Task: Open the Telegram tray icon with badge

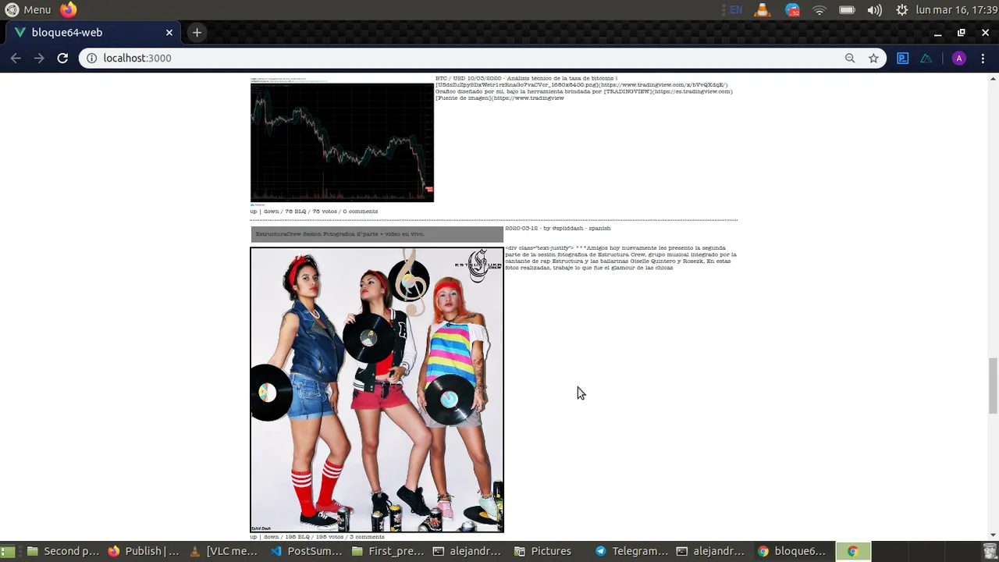Action: coord(792,10)
